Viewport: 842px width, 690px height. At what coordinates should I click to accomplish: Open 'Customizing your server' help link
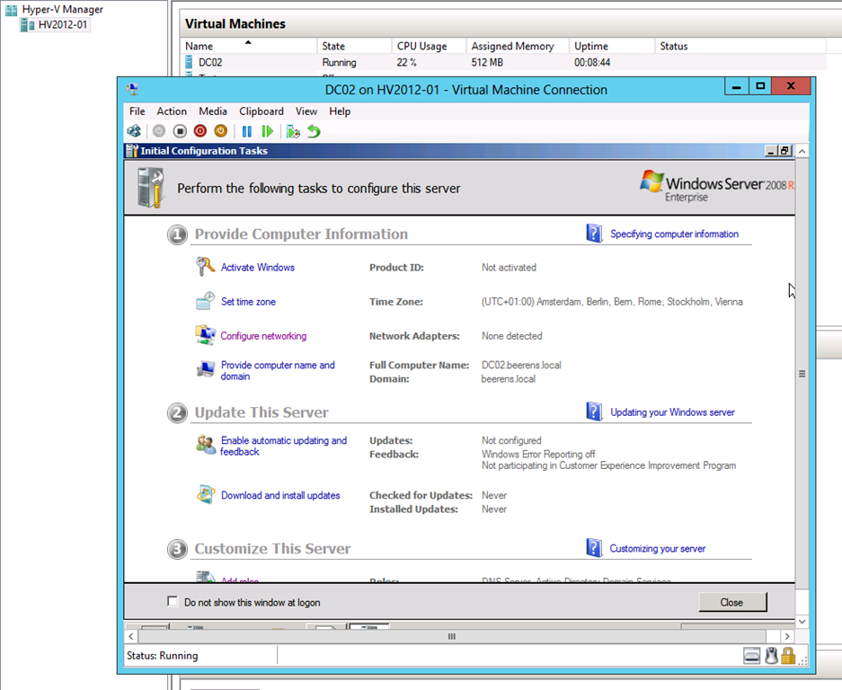pyautogui.click(x=658, y=549)
